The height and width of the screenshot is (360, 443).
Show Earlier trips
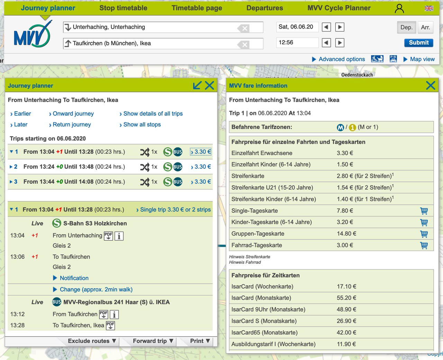pos(20,114)
